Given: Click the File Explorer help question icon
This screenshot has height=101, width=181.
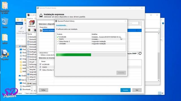Looking at the screenshot, I should [163, 23].
